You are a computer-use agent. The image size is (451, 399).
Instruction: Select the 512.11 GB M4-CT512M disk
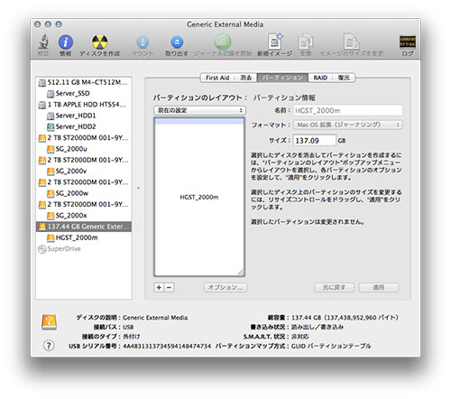pyautogui.click(x=84, y=82)
